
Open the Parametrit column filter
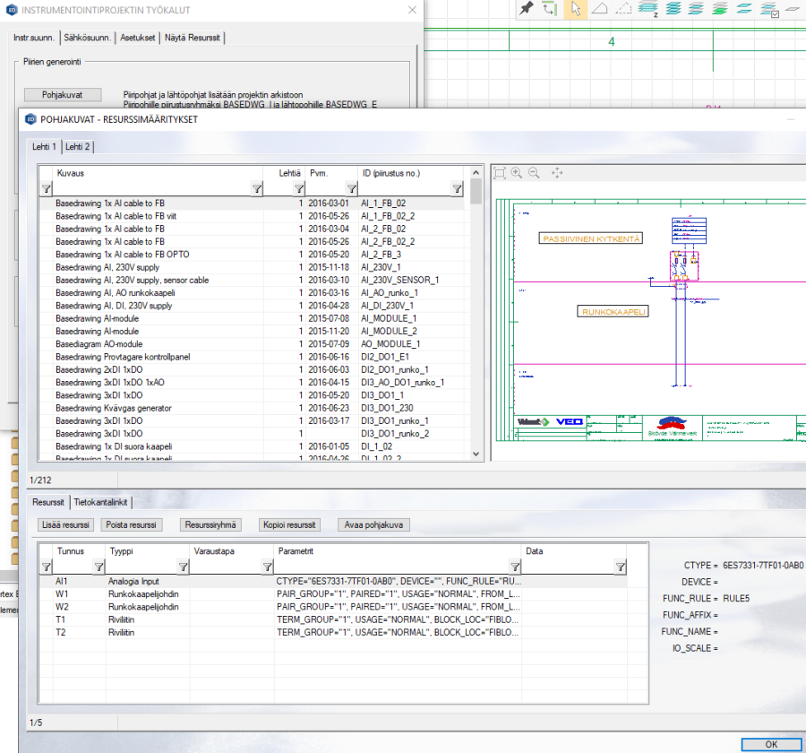click(515, 567)
